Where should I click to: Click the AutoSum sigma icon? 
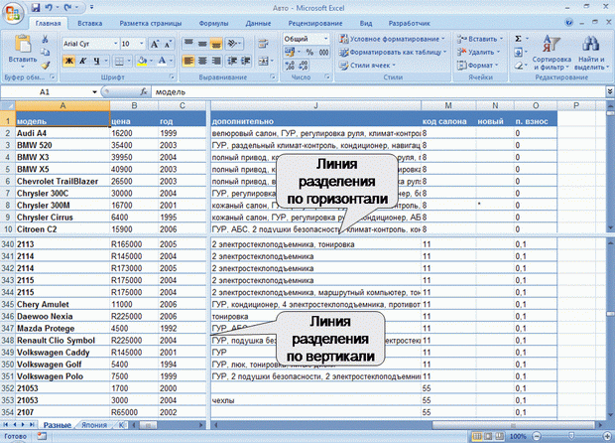point(518,39)
